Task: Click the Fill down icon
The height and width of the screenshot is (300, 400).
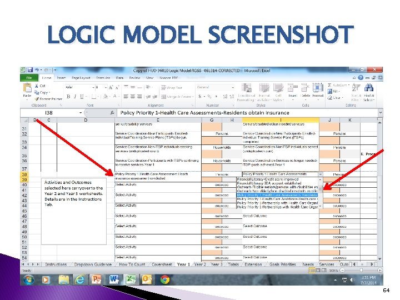Action: coord(329,91)
